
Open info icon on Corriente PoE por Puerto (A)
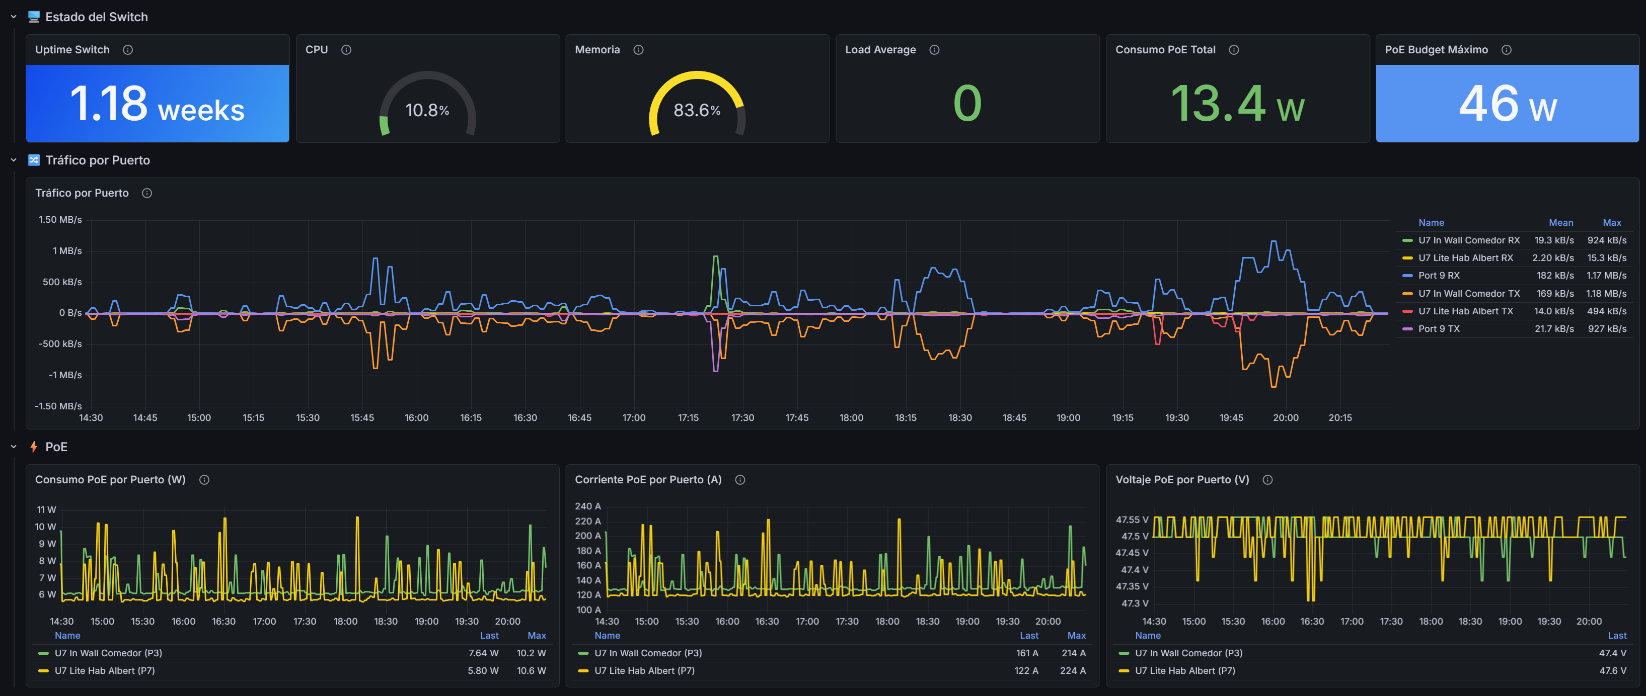click(x=740, y=480)
